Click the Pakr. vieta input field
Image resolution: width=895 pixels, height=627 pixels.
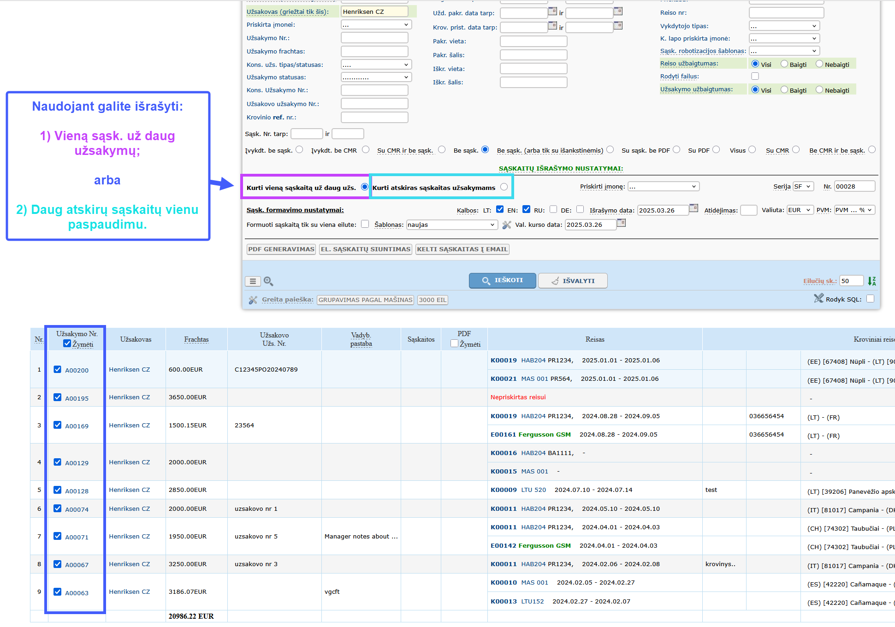pos(533,41)
